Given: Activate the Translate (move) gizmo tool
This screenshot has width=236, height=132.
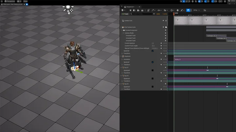Looking at the screenshot, I should tap(184, 1).
